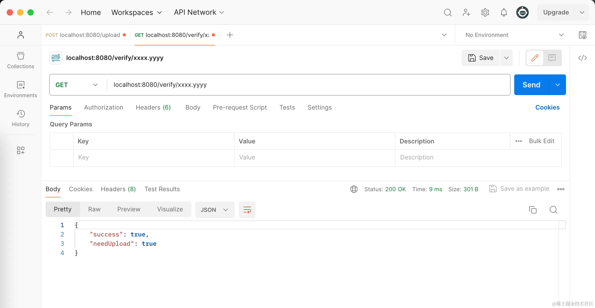The width and height of the screenshot is (595, 308).
Task: Open Collections in the sidebar
Action: point(21,61)
